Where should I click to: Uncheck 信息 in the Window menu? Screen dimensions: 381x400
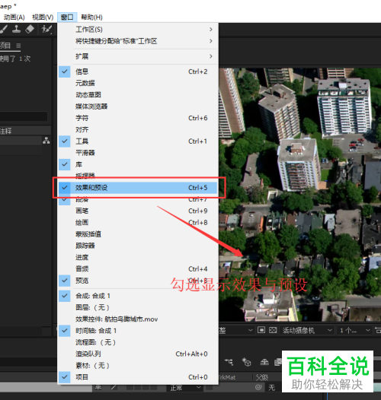138,71
